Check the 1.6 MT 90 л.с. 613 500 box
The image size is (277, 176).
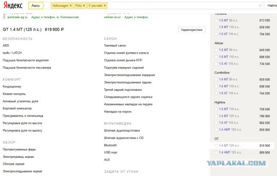click(x=216, y=20)
